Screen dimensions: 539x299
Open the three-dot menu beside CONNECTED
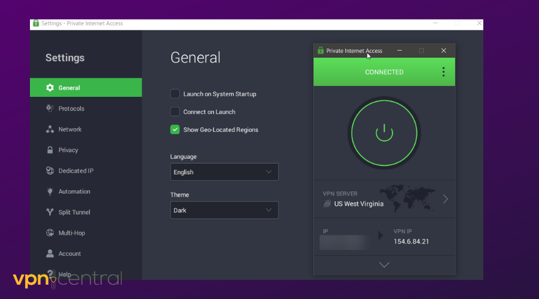(x=443, y=72)
